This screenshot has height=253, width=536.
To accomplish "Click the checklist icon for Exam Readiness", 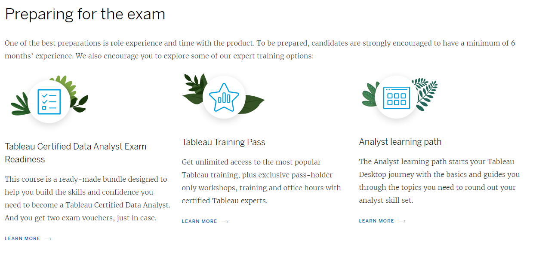I will (x=49, y=102).
